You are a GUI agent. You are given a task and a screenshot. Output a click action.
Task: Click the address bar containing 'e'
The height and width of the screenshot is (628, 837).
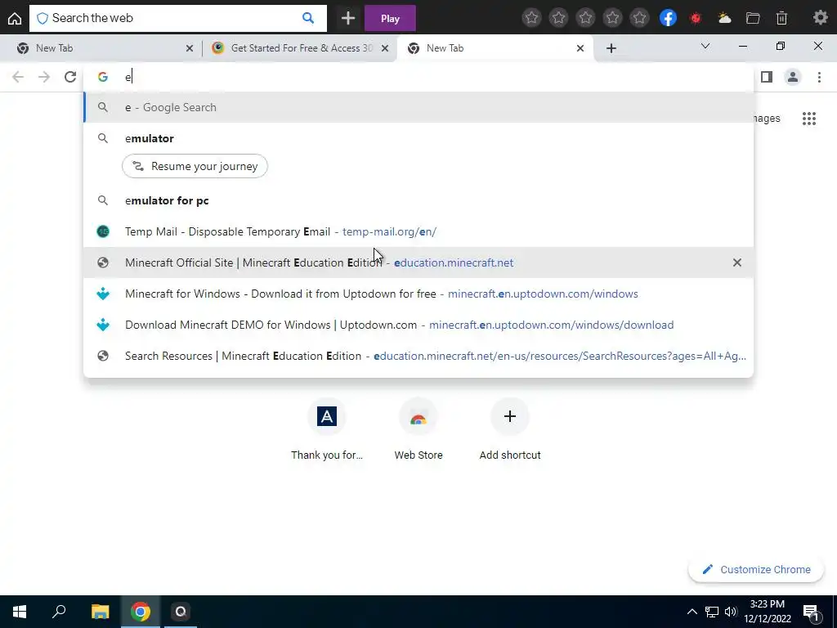click(x=418, y=77)
